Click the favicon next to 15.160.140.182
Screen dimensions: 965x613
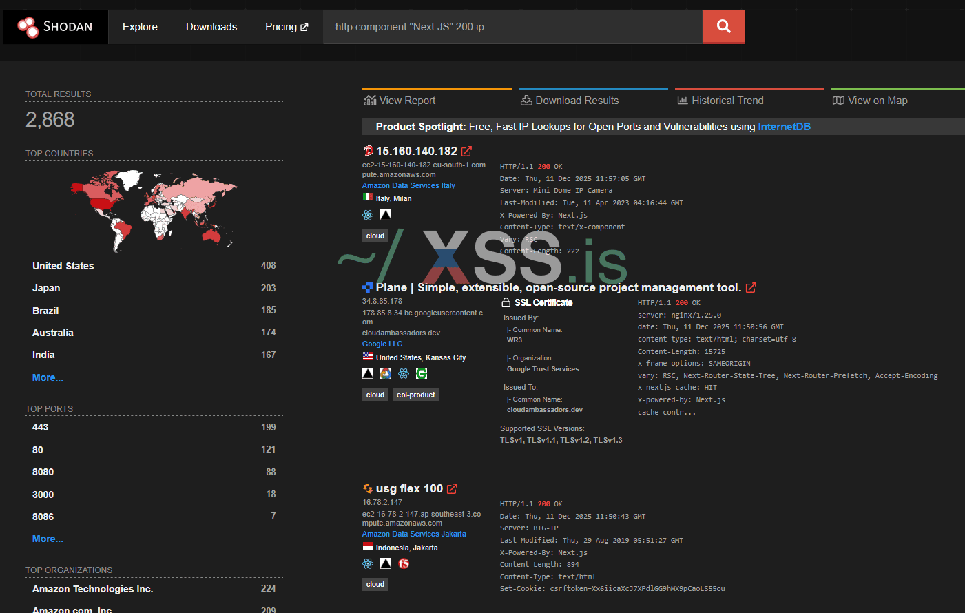pyautogui.click(x=368, y=151)
